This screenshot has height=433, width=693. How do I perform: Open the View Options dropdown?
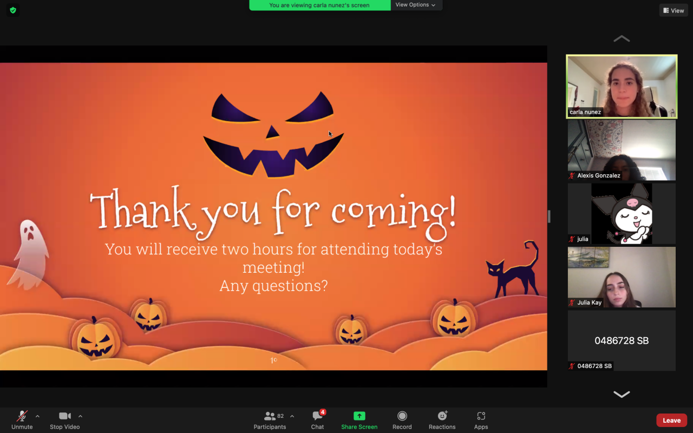click(416, 5)
